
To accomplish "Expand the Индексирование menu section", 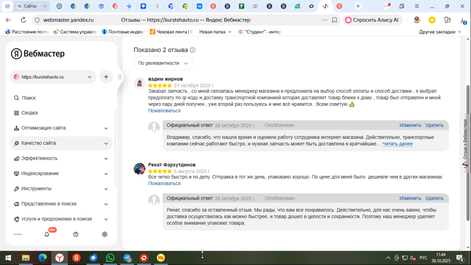I will click(61, 173).
